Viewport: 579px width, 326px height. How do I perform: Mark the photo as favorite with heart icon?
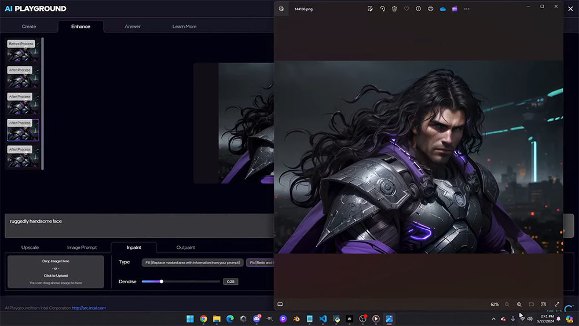406,9
